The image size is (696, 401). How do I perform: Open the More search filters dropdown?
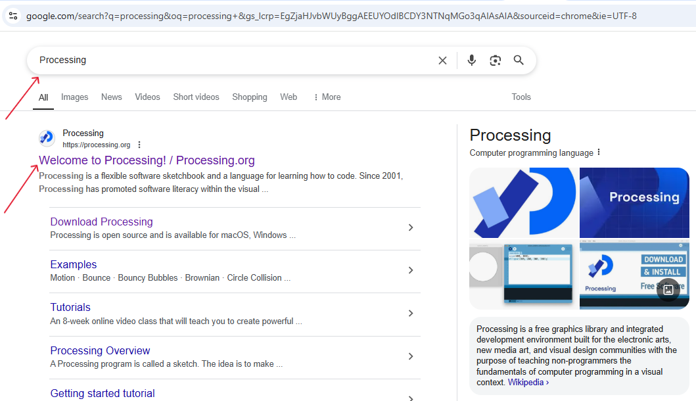point(327,97)
